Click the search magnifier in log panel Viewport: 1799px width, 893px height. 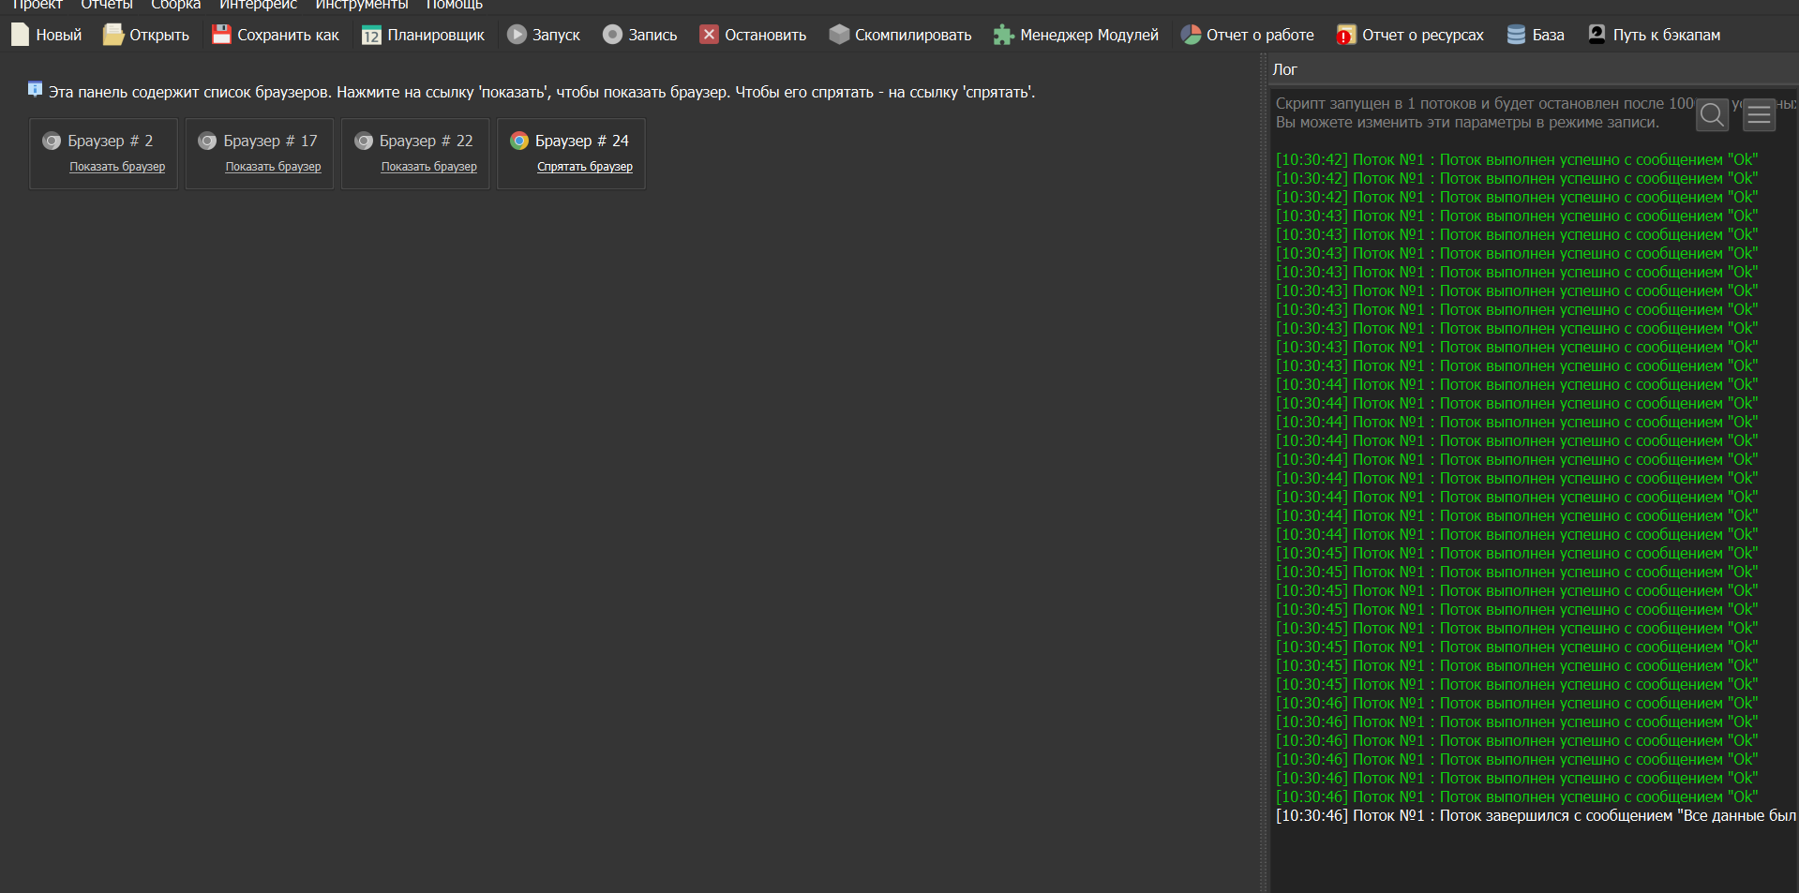(x=1712, y=114)
